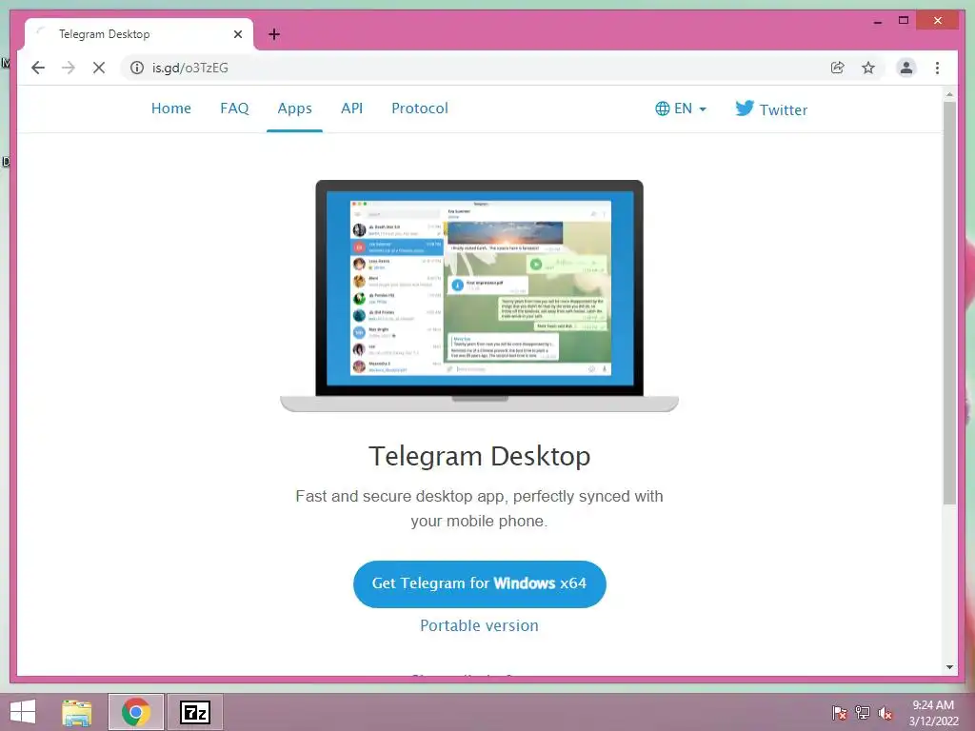
Task: Open the Protocol navigation link
Action: pyautogui.click(x=420, y=109)
